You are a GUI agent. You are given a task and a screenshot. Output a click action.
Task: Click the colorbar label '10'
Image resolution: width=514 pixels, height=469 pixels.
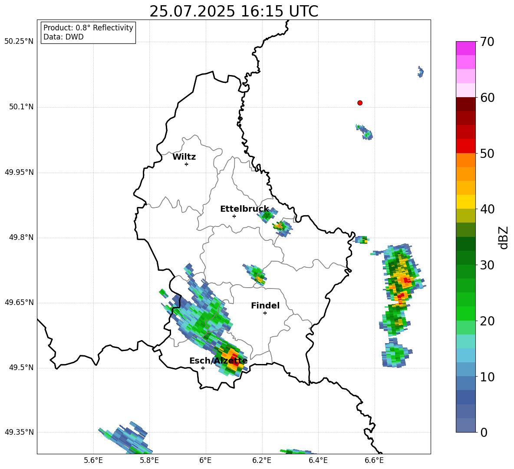click(x=487, y=377)
